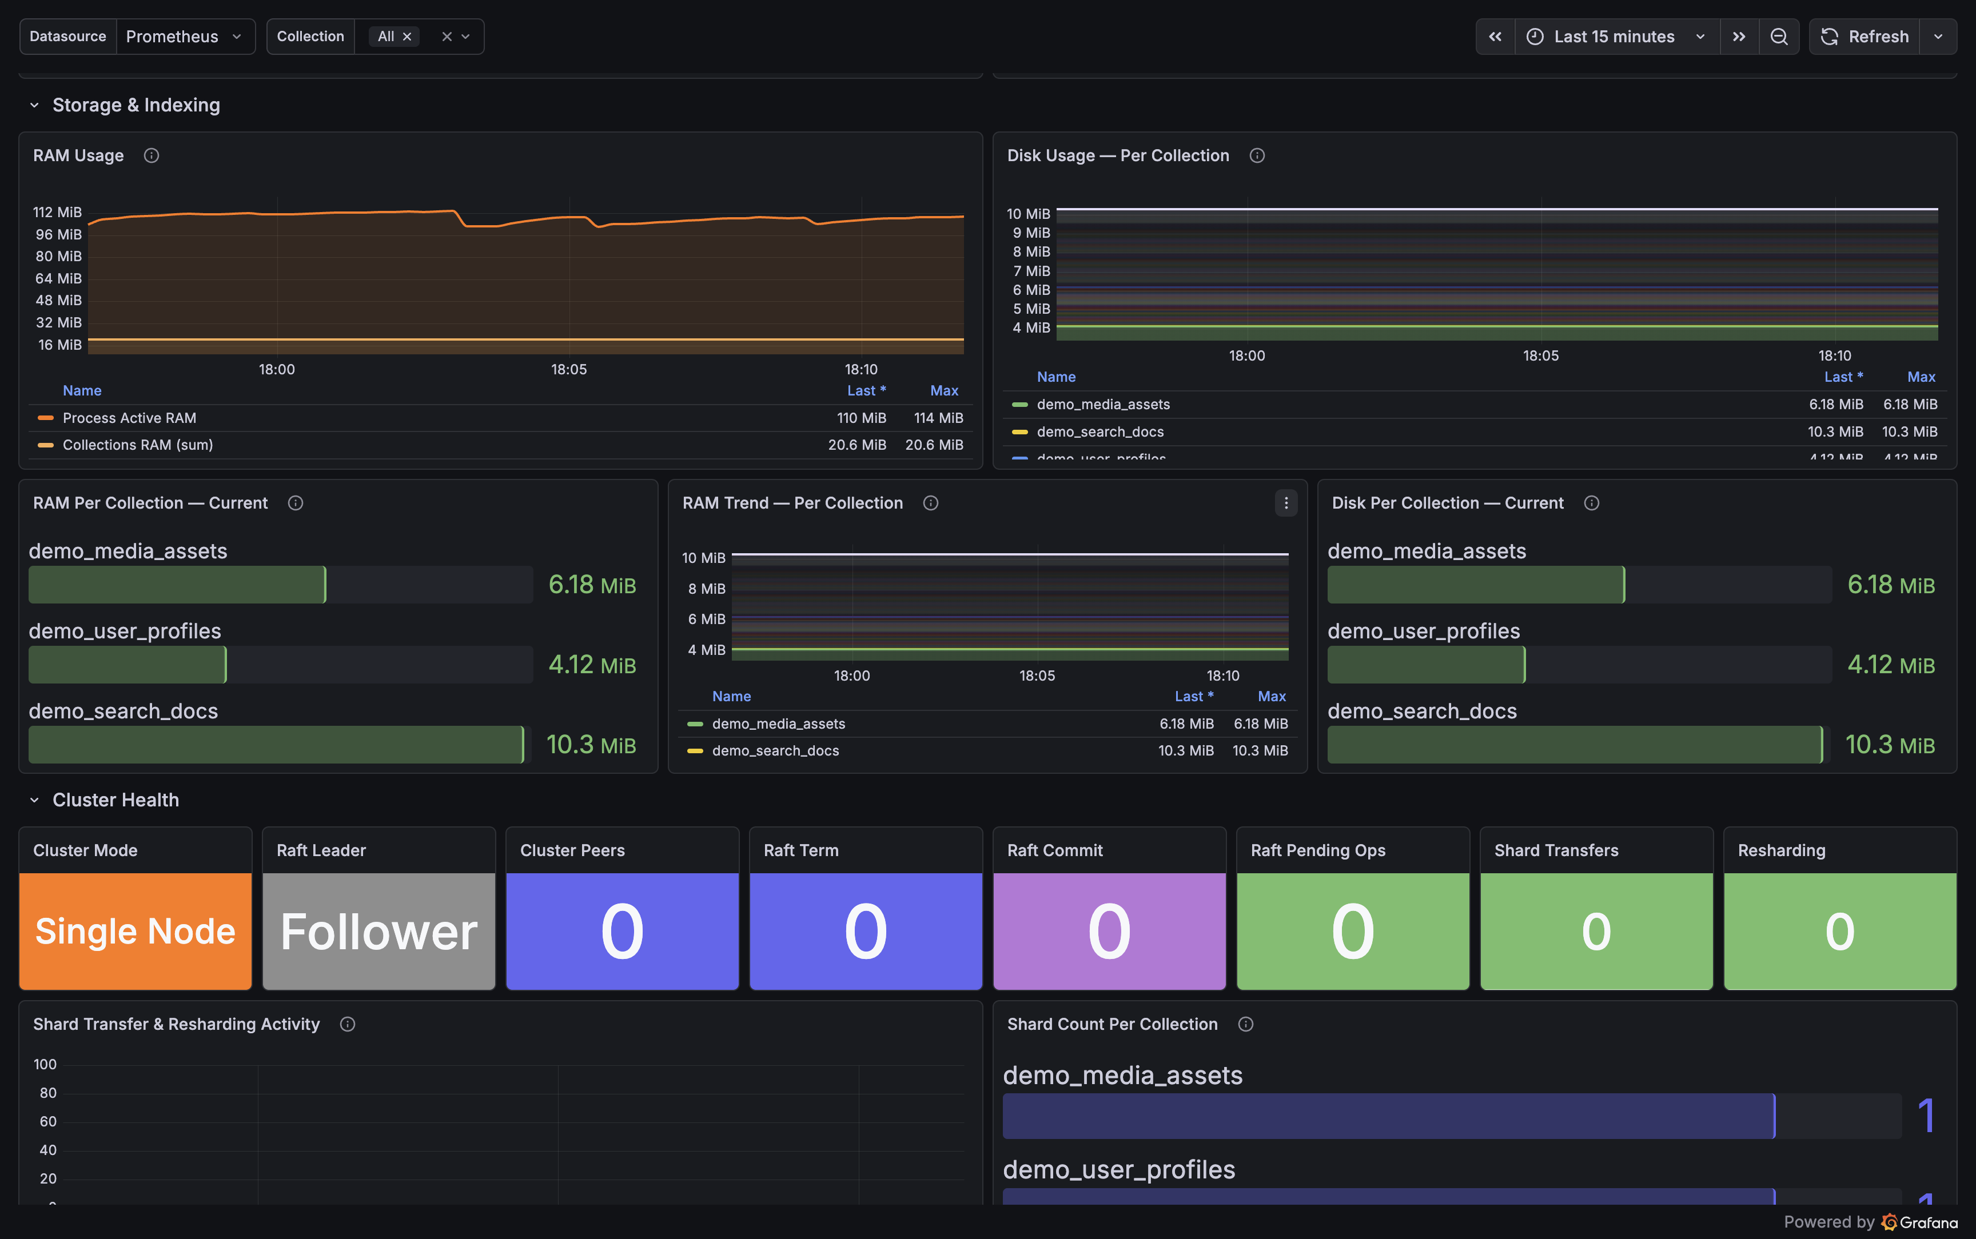The height and width of the screenshot is (1239, 1976).
Task: Click the RAM Usage info icon
Action: click(x=152, y=155)
